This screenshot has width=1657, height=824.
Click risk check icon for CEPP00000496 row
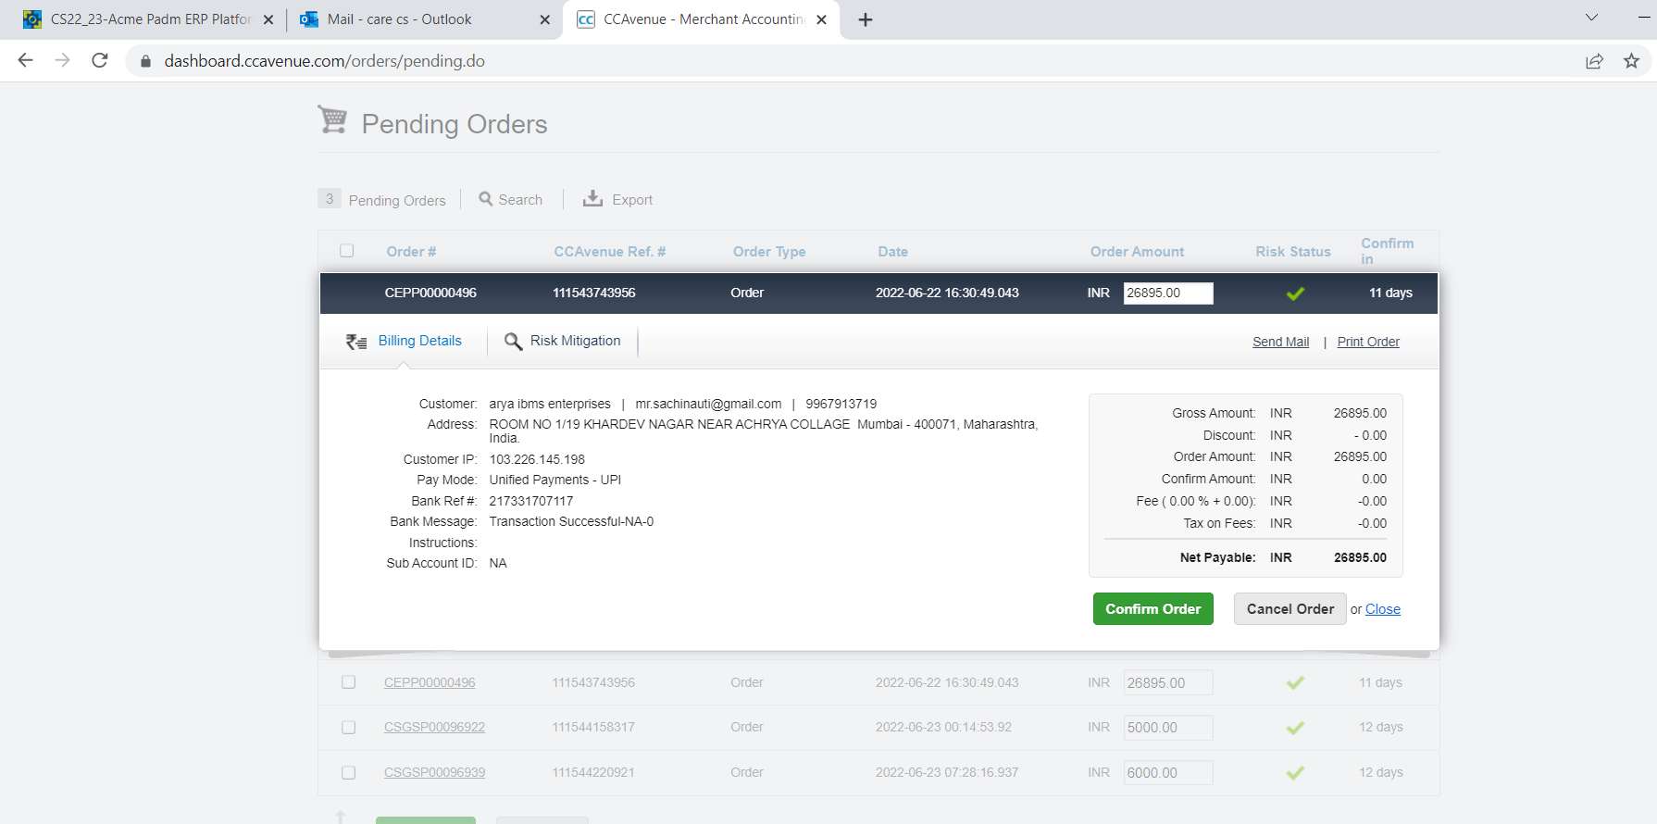(1295, 682)
